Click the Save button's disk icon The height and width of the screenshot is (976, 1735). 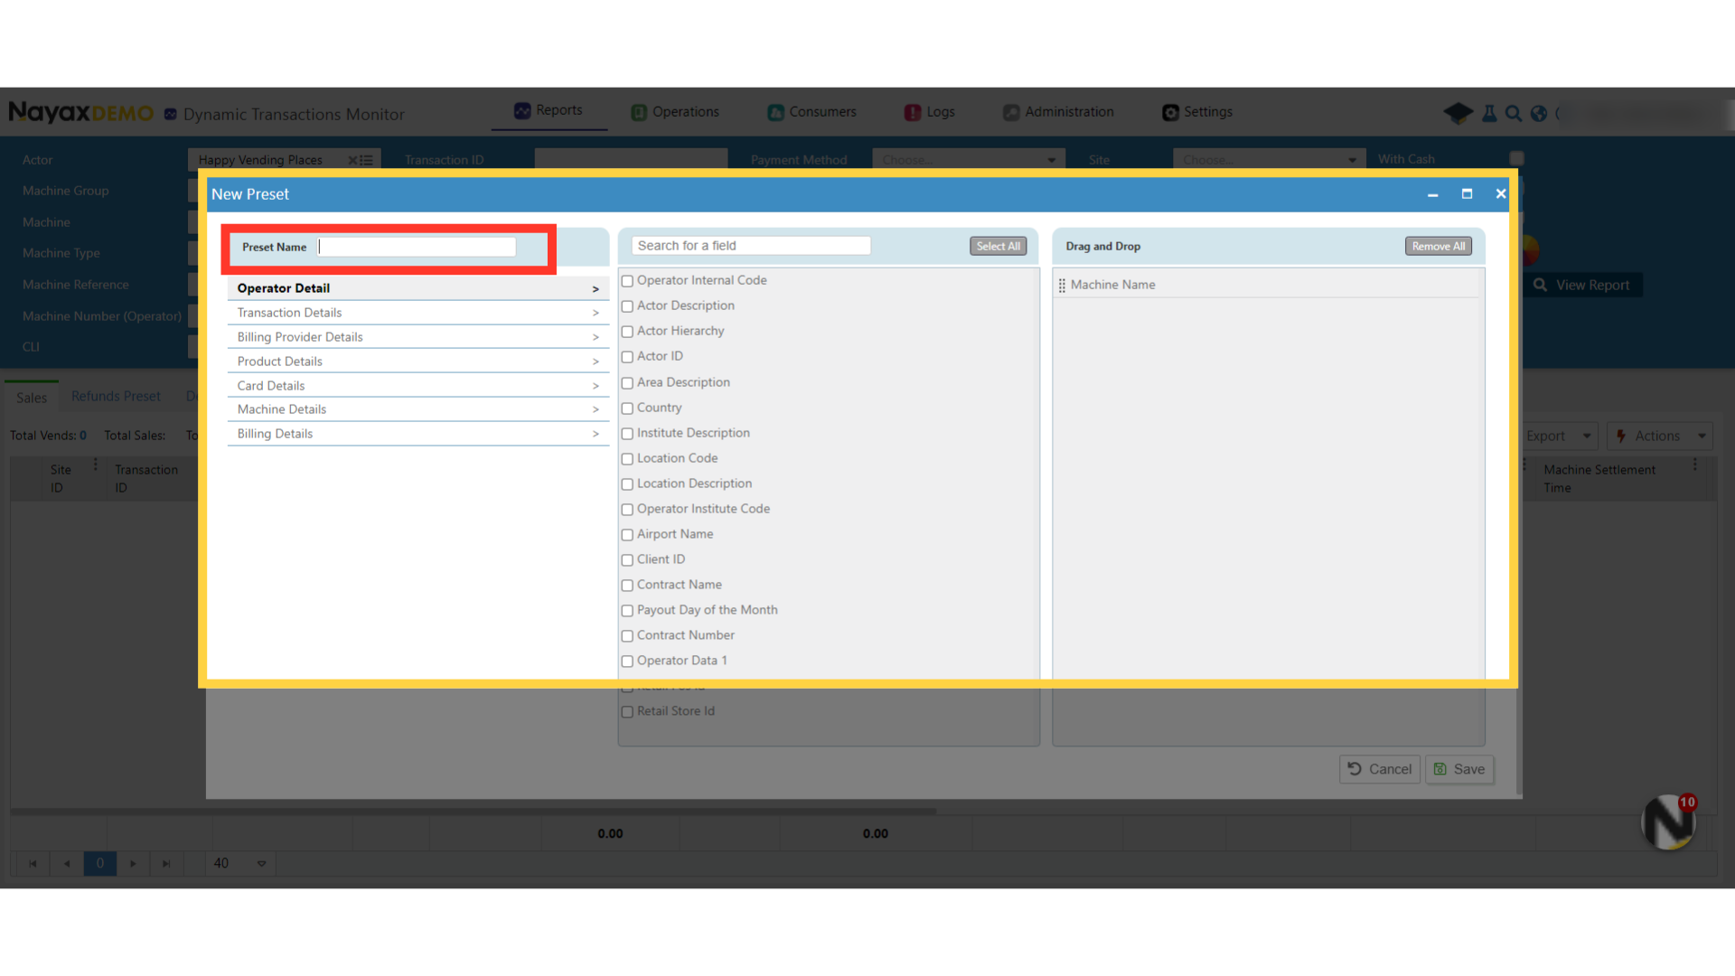pos(1440,769)
